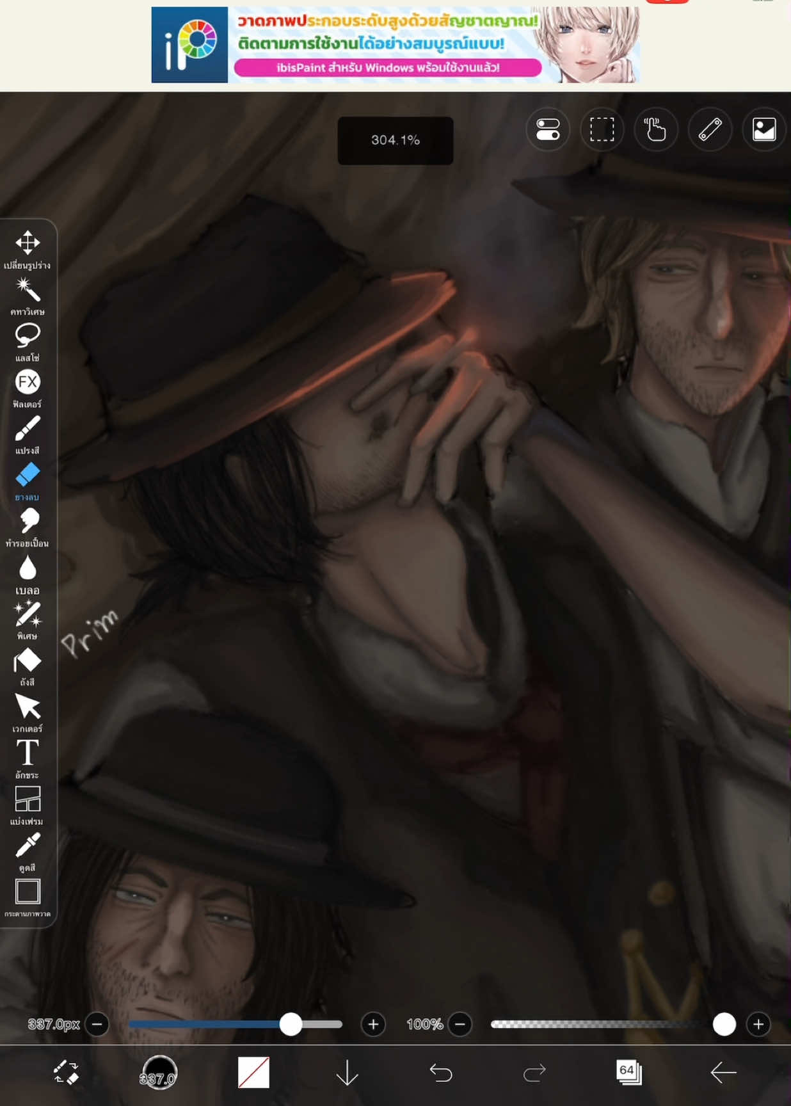Select the Blur (เบลอ) tool
The image size is (791, 1106).
click(28, 574)
